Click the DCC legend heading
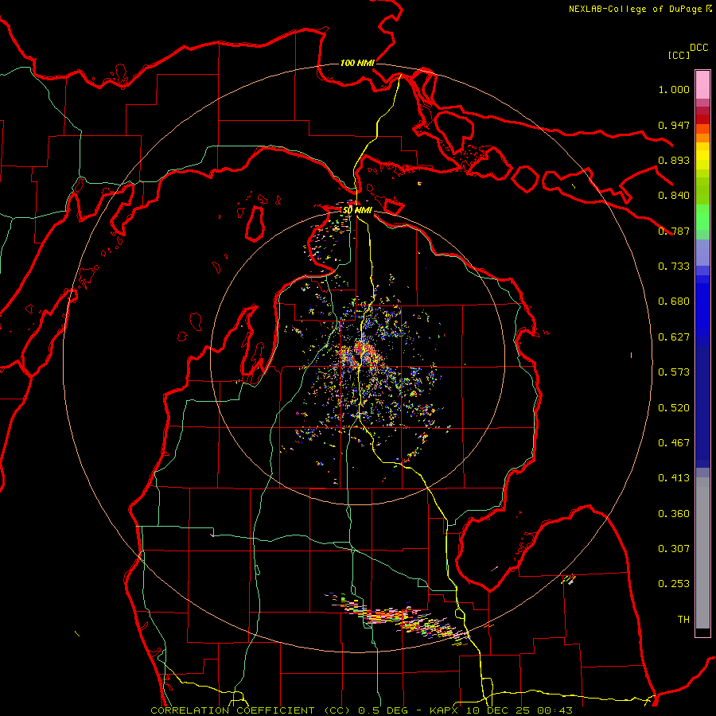716x716 pixels. (x=698, y=47)
